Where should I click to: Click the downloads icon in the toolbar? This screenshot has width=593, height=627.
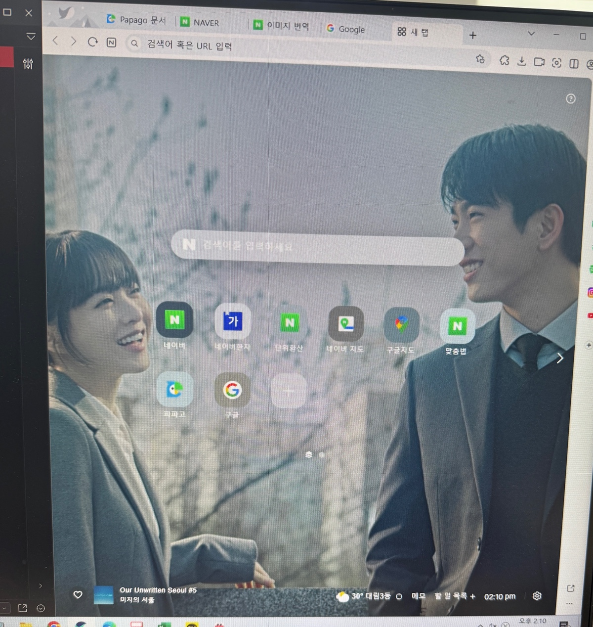point(521,61)
